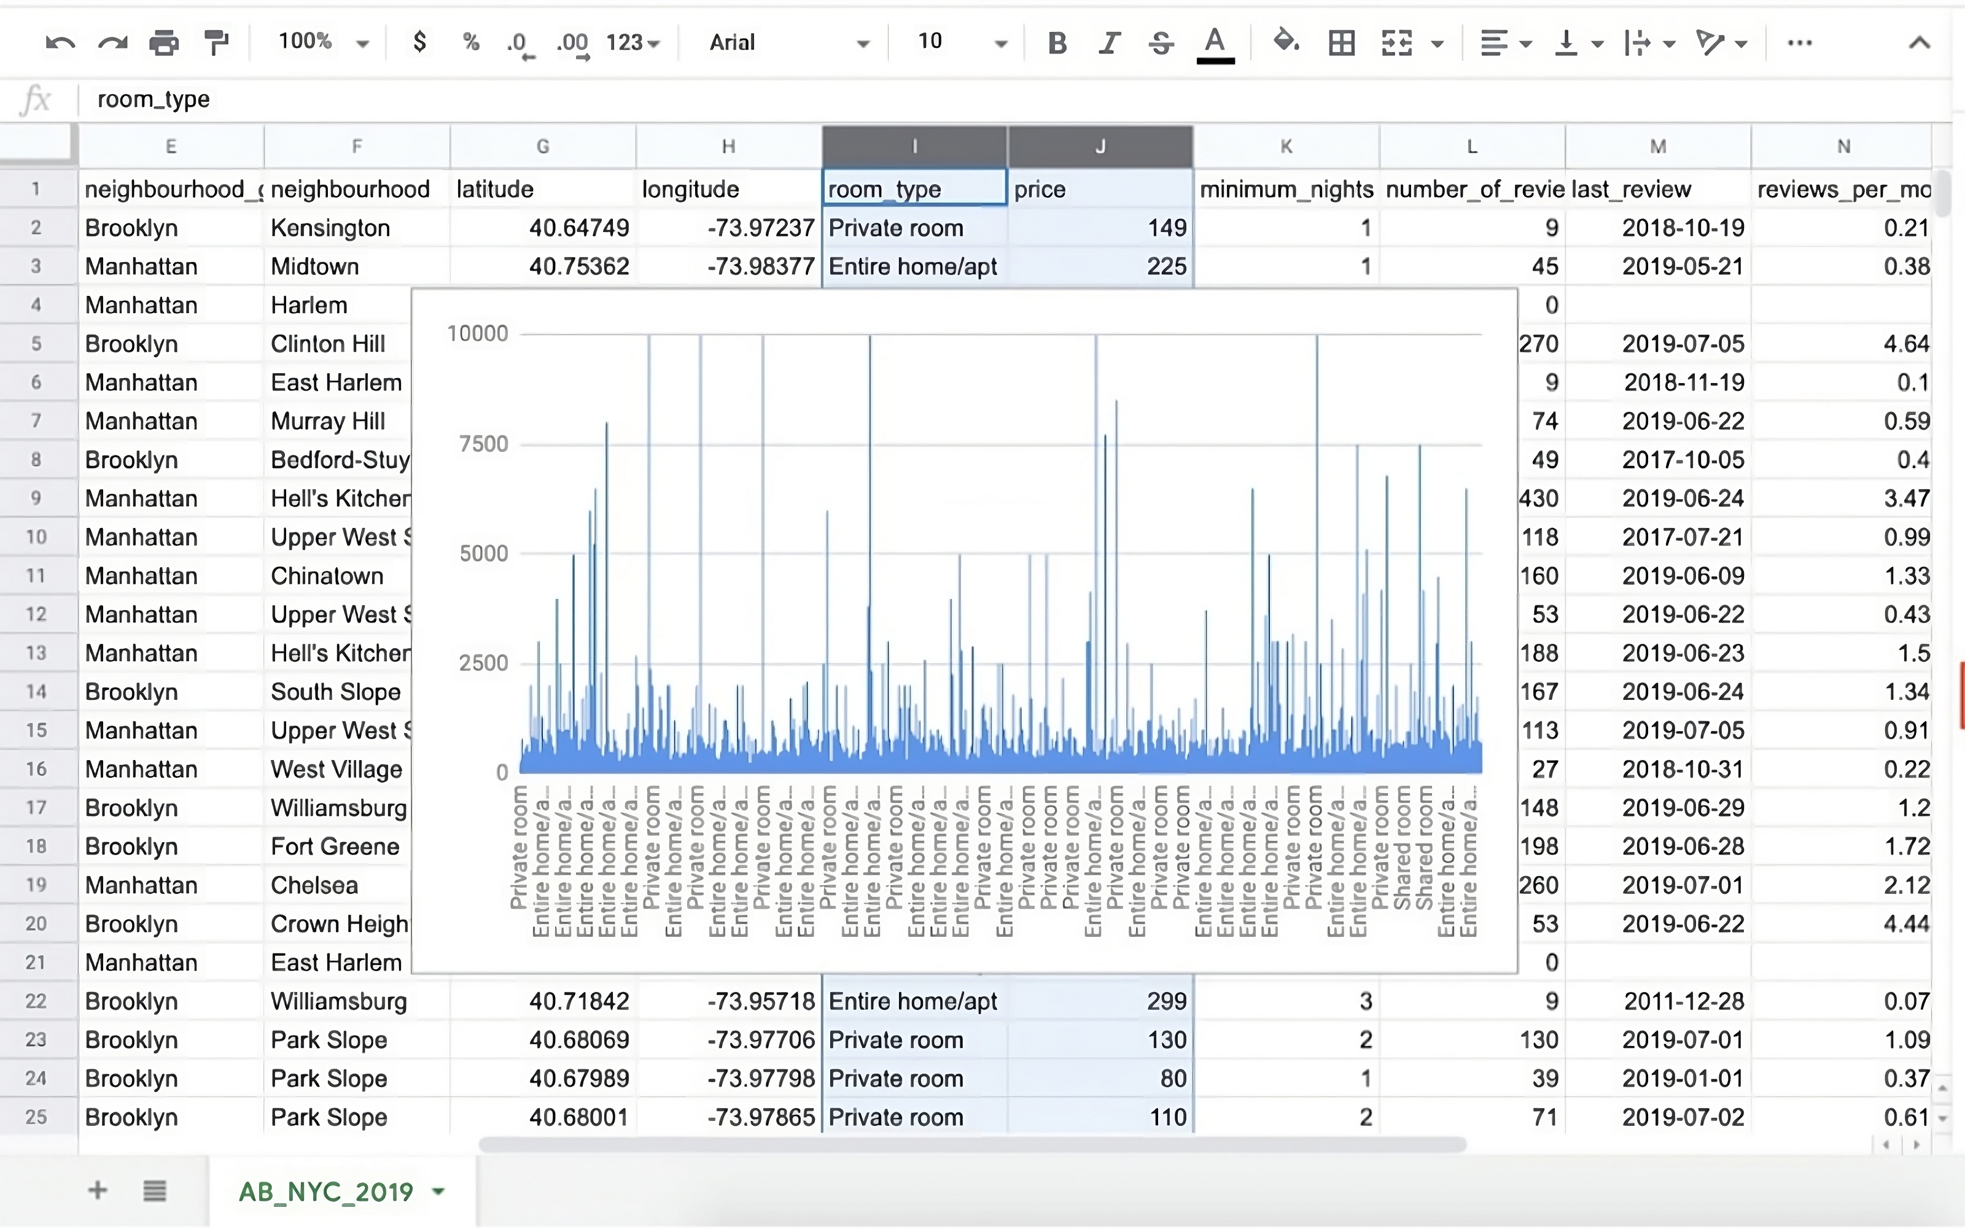Click the print icon

(164, 42)
